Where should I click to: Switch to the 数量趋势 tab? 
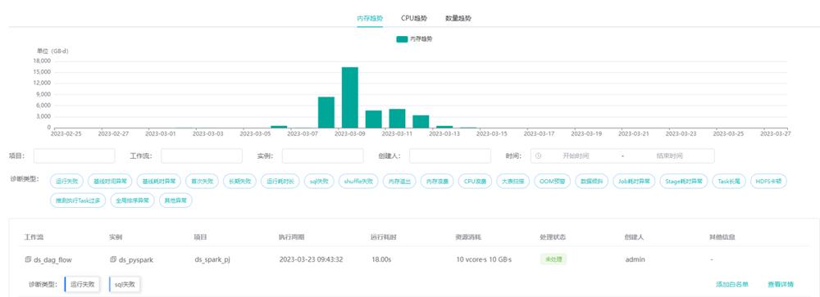point(458,18)
